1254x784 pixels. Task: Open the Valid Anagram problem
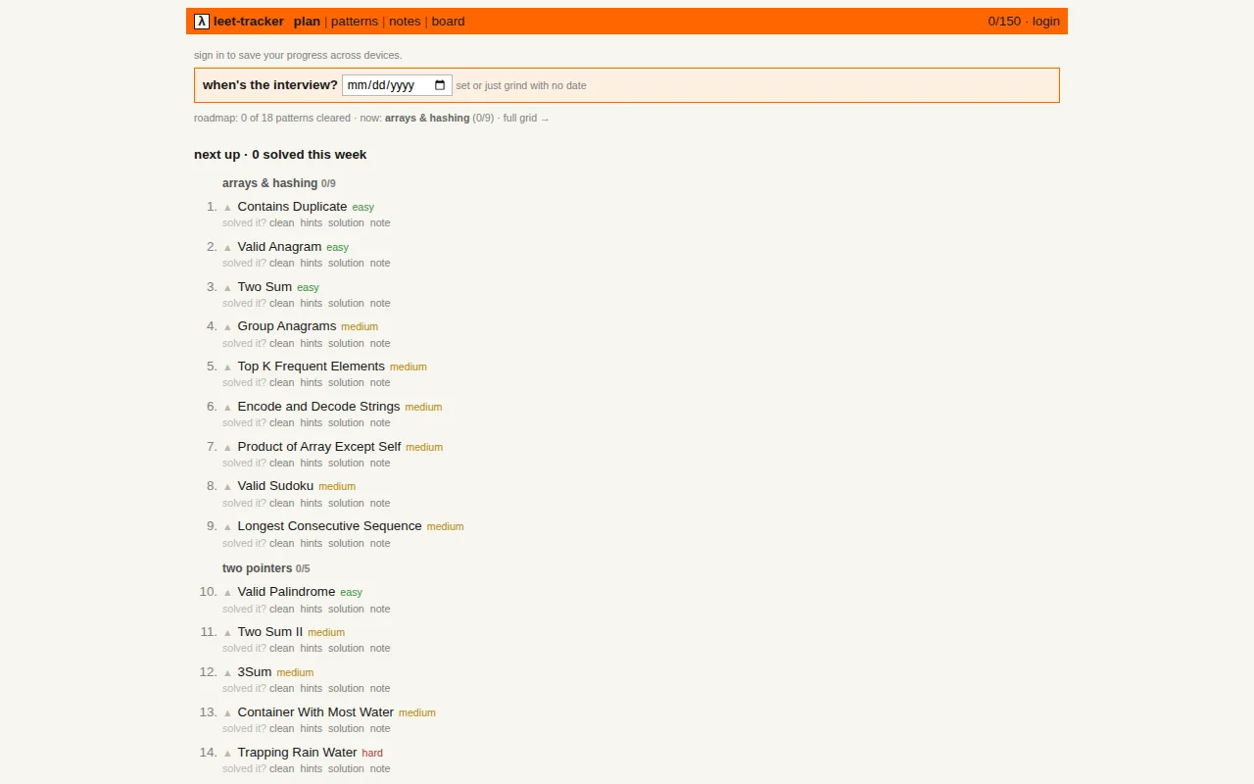pos(279,247)
